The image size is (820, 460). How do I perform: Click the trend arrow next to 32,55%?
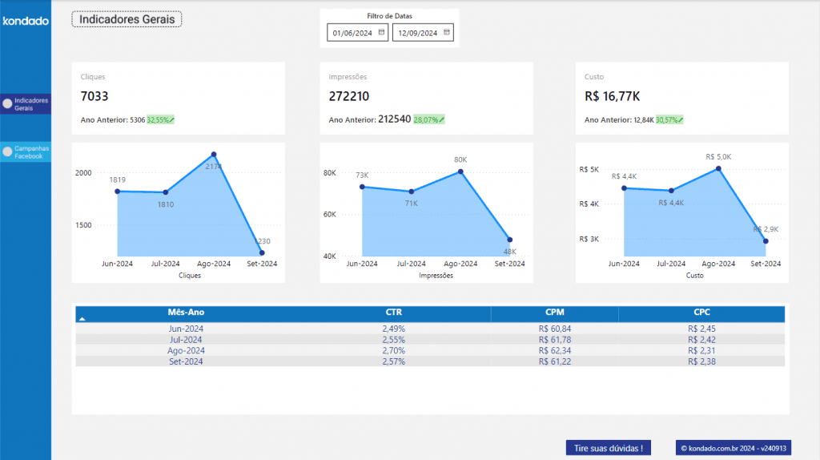(x=172, y=120)
